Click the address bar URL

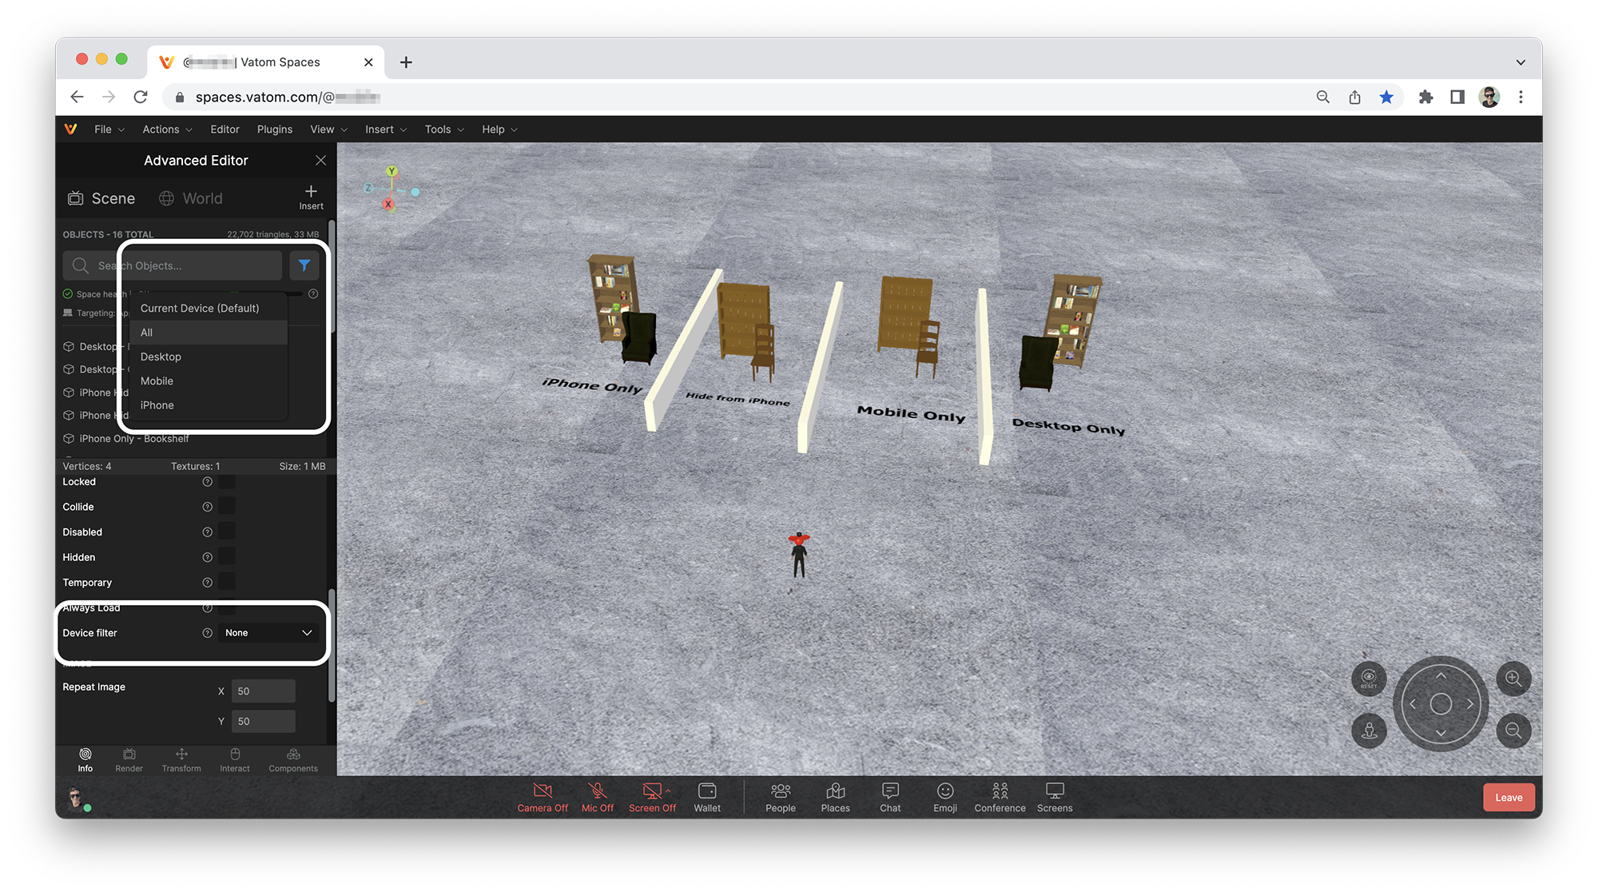point(288,97)
